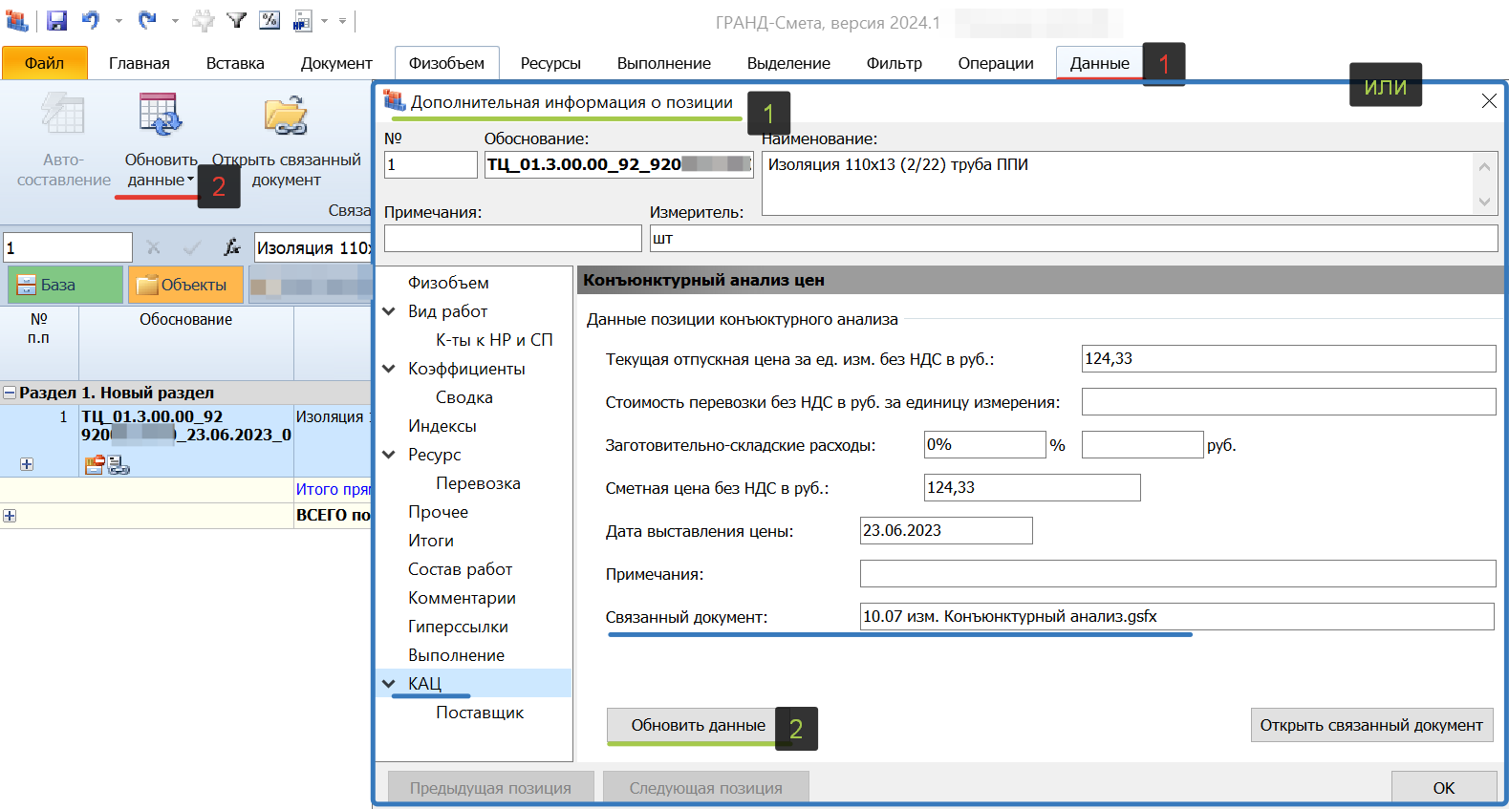The height and width of the screenshot is (809, 1509).
Task: Open the undo history dropdown arrow
Action: point(119,21)
